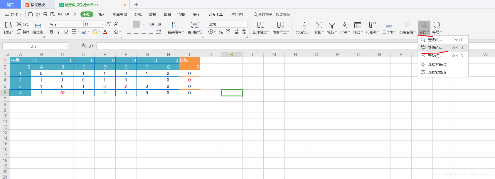
Task: Increase font size with the A+ icon
Action: click(x=109, y=24)
